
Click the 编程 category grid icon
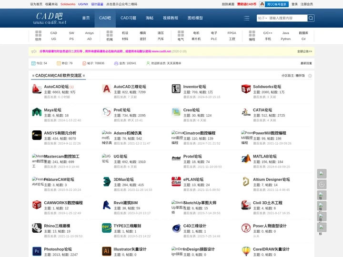click(252, 34)
